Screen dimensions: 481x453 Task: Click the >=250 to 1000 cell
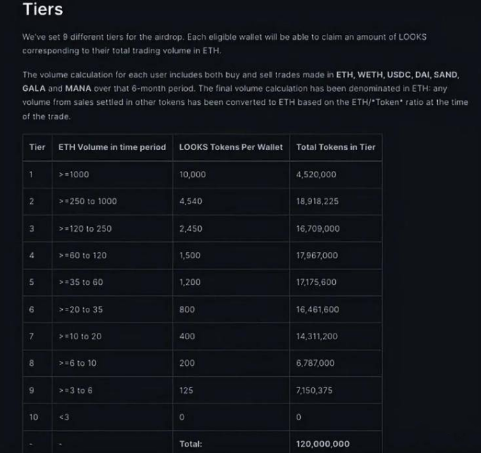(x=112, y=202)
